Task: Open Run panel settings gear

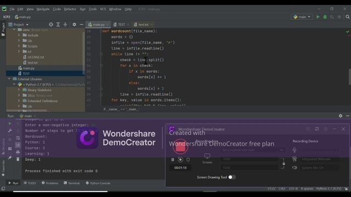Action: 341,116
